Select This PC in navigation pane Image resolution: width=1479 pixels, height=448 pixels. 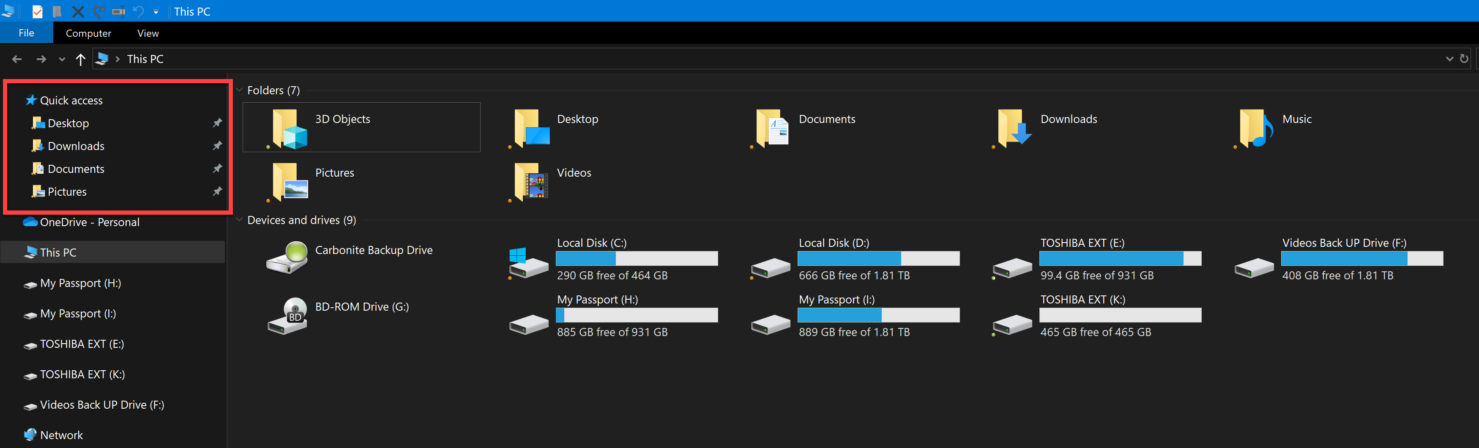coord(113,252)
